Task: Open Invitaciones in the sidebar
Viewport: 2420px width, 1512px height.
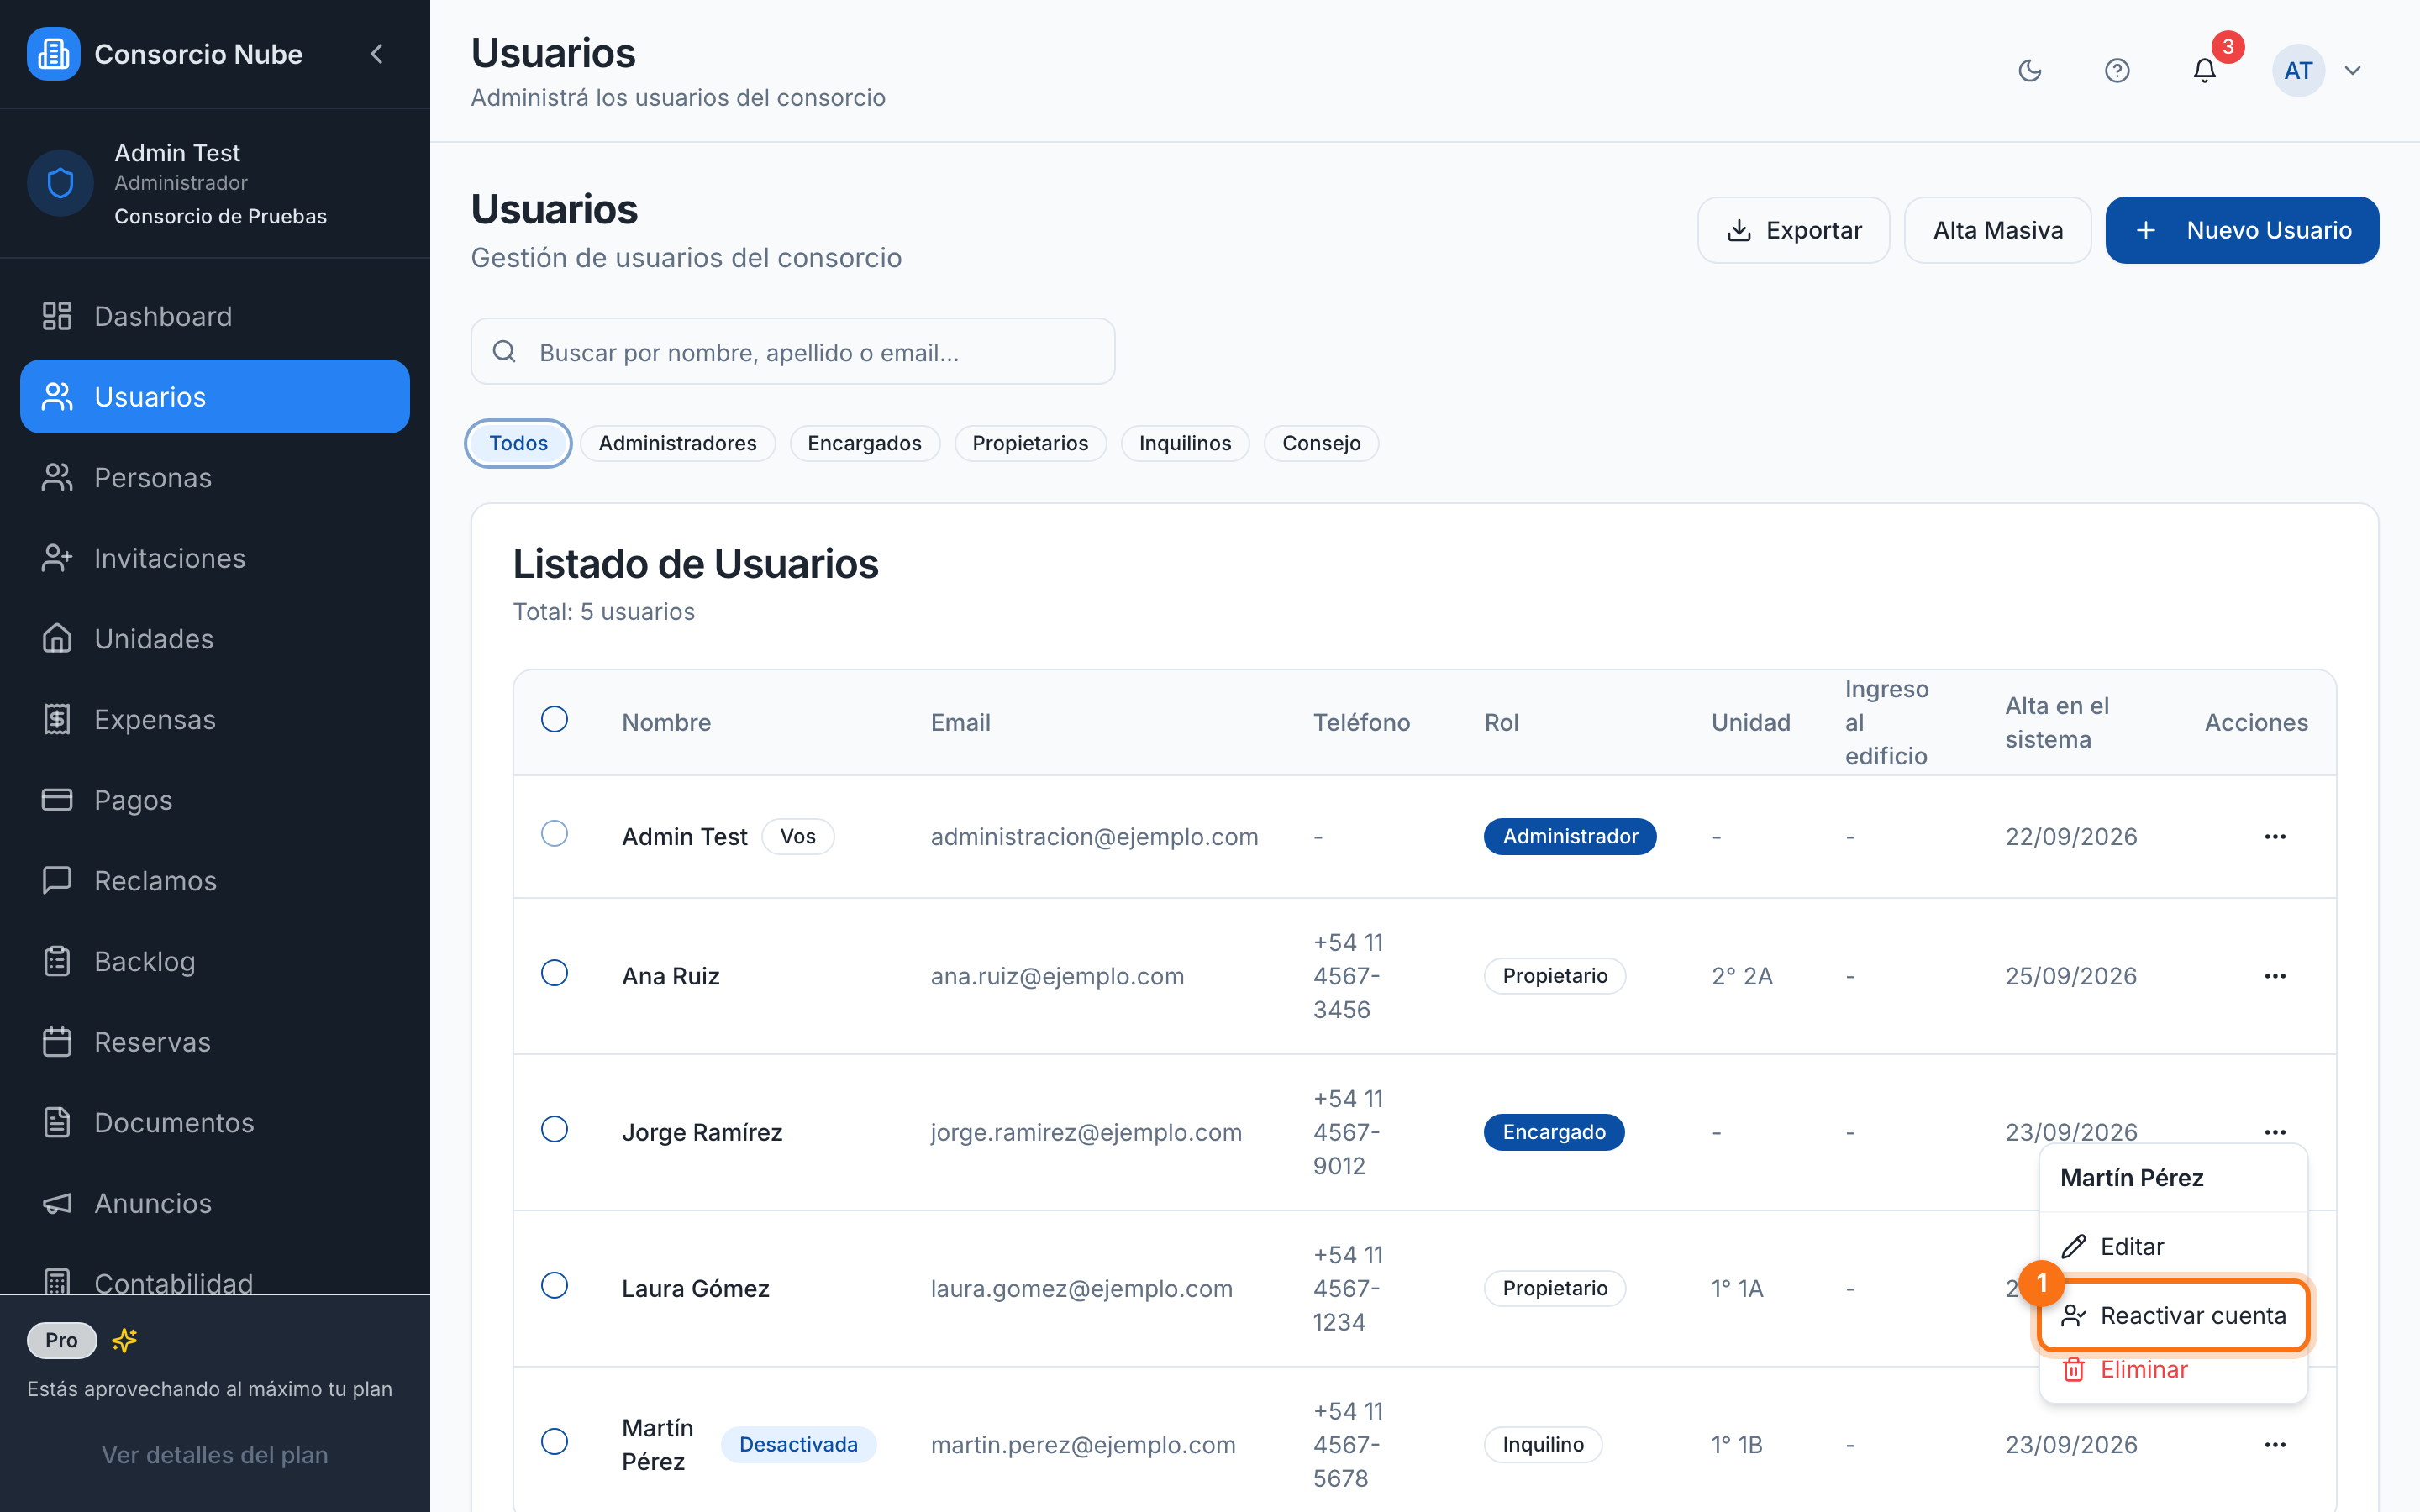Action: click(215, 558)
